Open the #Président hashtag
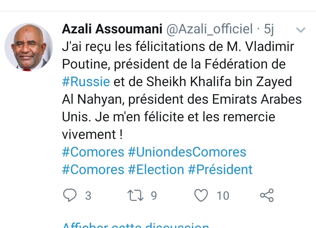The width and height of the screenshot is (316, 228). click(x=220, y=170)
